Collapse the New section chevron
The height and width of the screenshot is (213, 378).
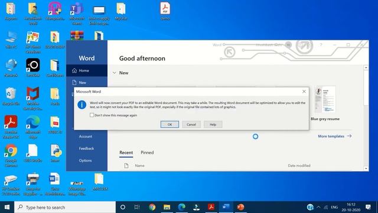coord(115,73)
